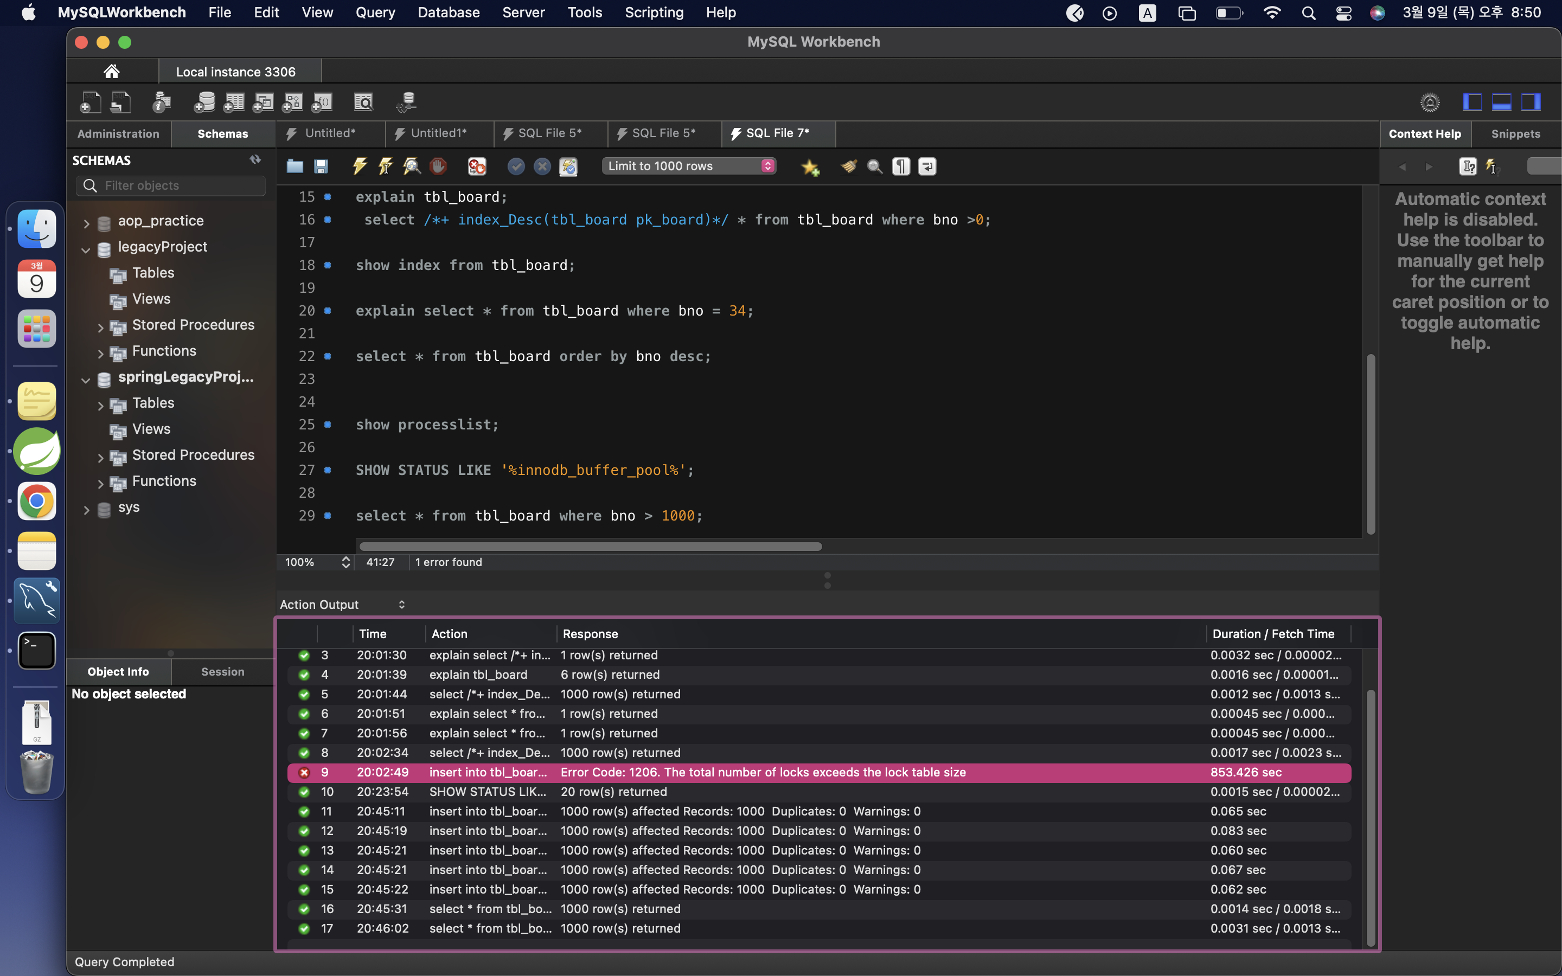Open the table inspector search icon
This screenshot has height=976, width=1562.
pos(363,102)
